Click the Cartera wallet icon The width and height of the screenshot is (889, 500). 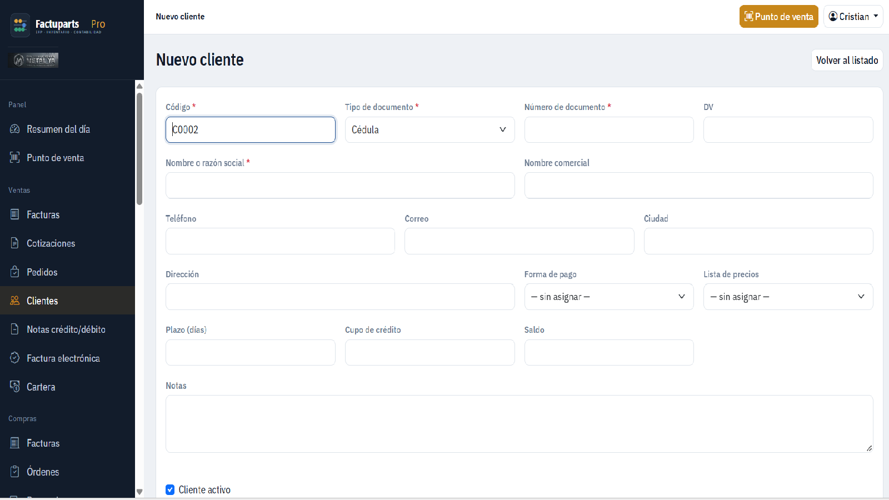(15, 386)
